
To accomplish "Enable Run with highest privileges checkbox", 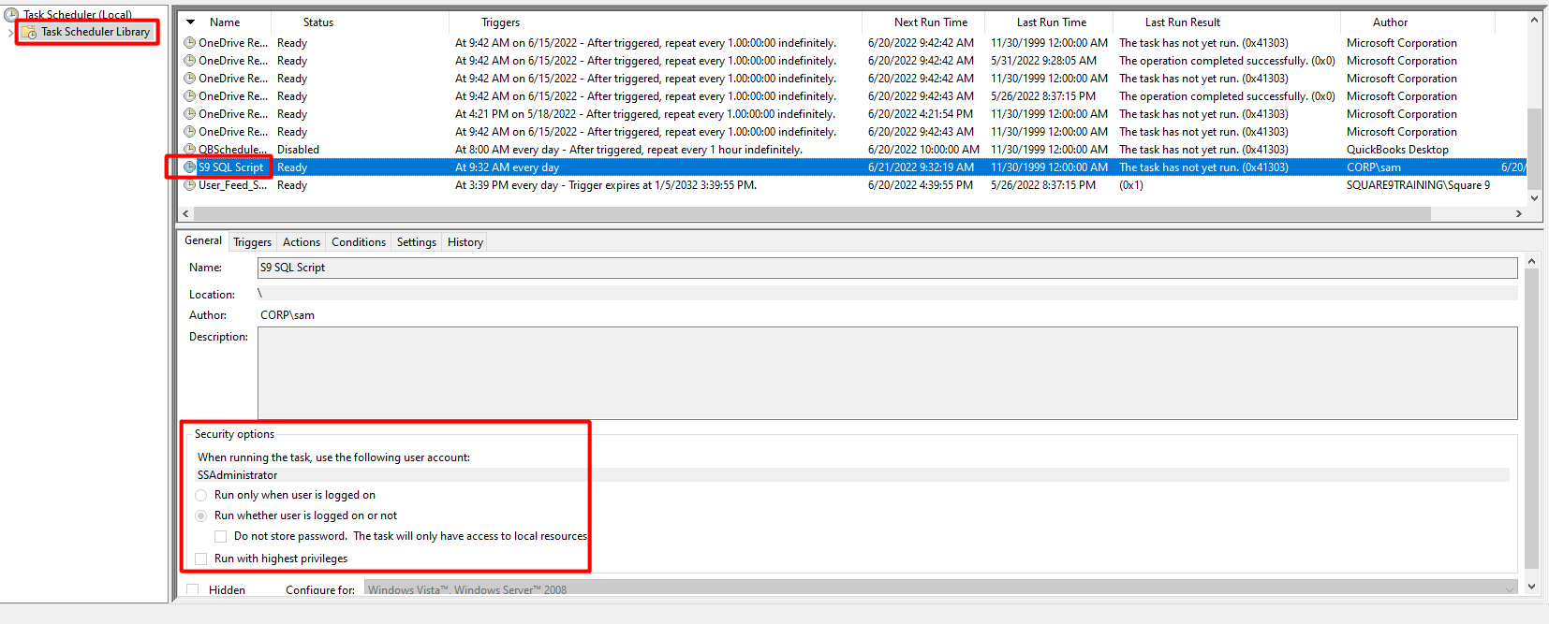I will (x=200, y=559).
